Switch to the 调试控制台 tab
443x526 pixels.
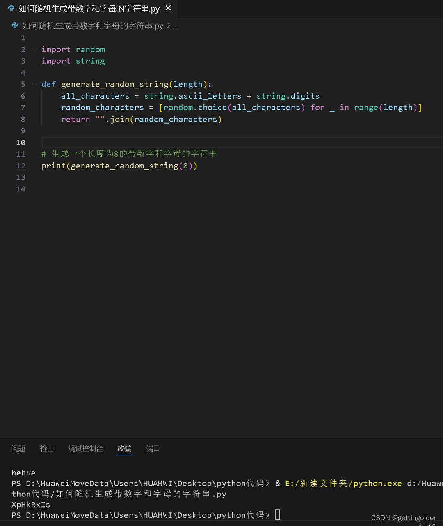click(86, 449)
